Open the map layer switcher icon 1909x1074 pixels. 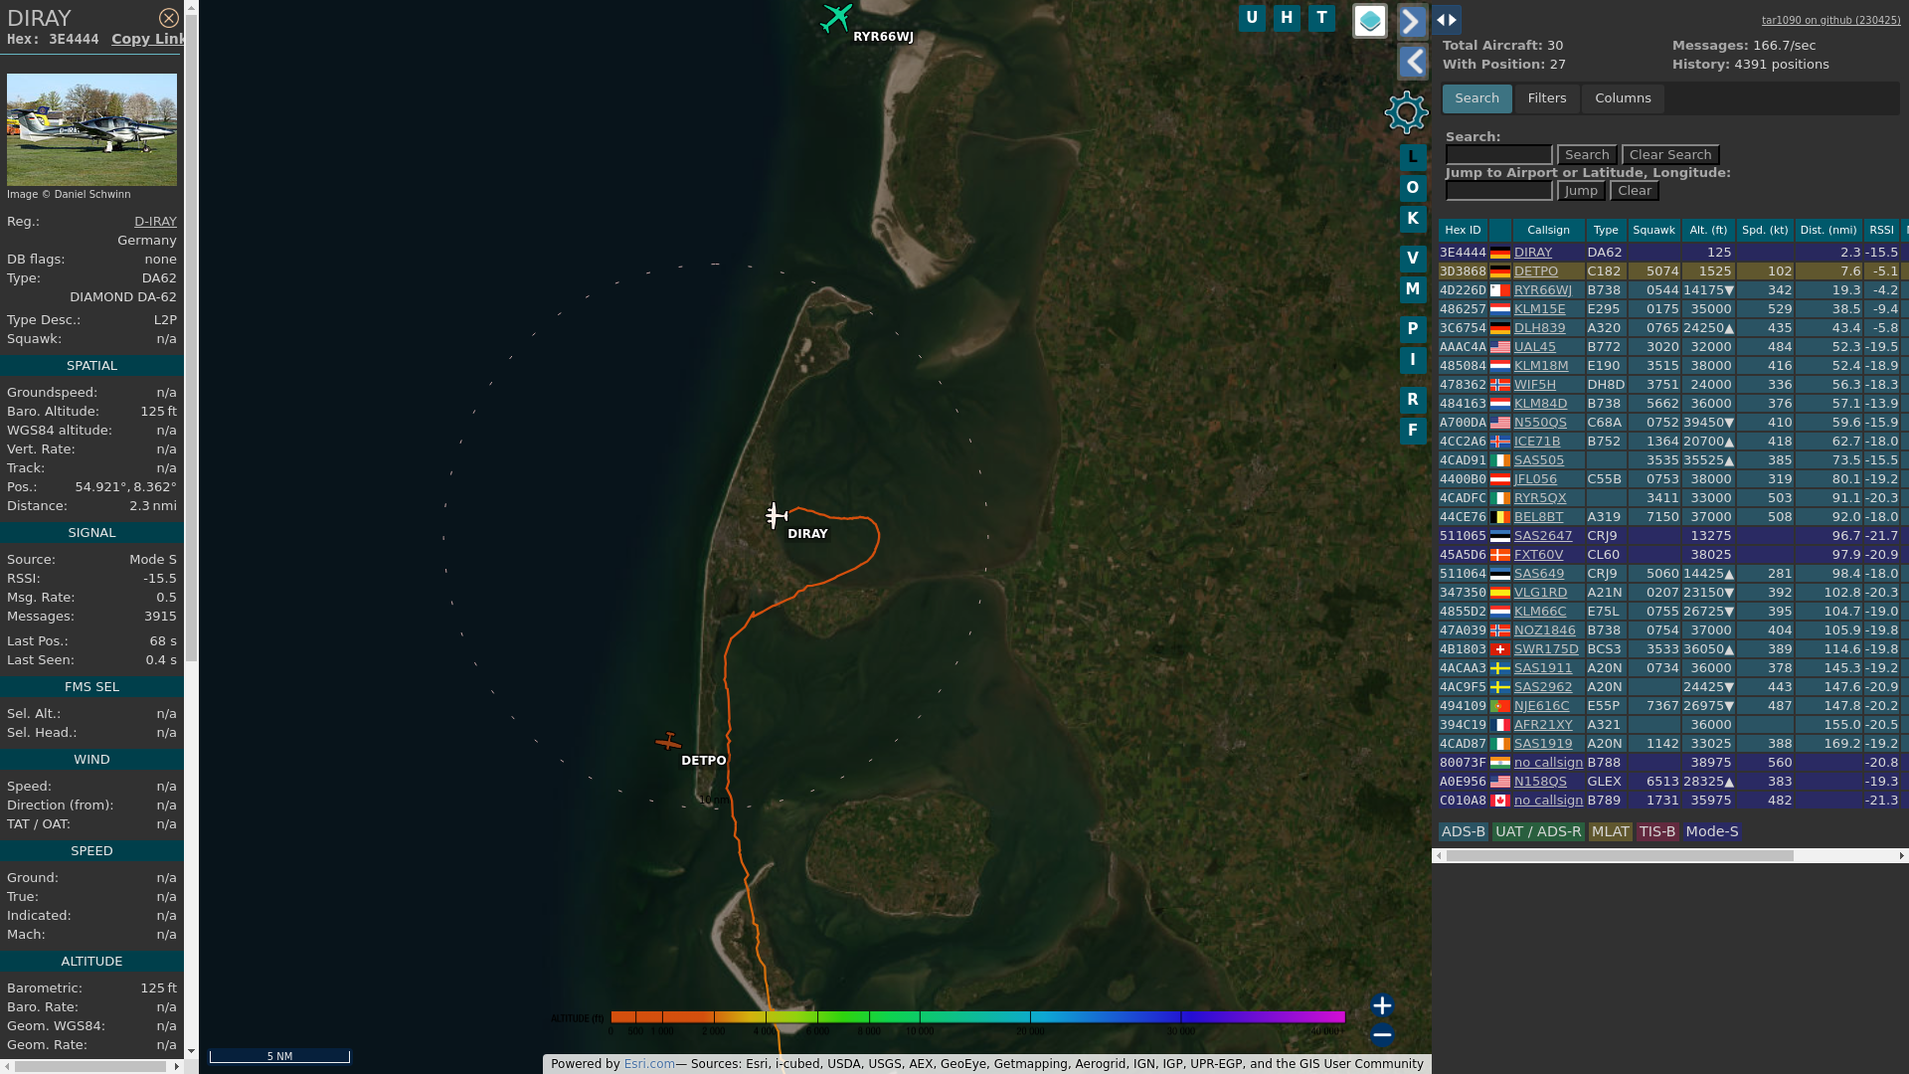(1370, 20)
